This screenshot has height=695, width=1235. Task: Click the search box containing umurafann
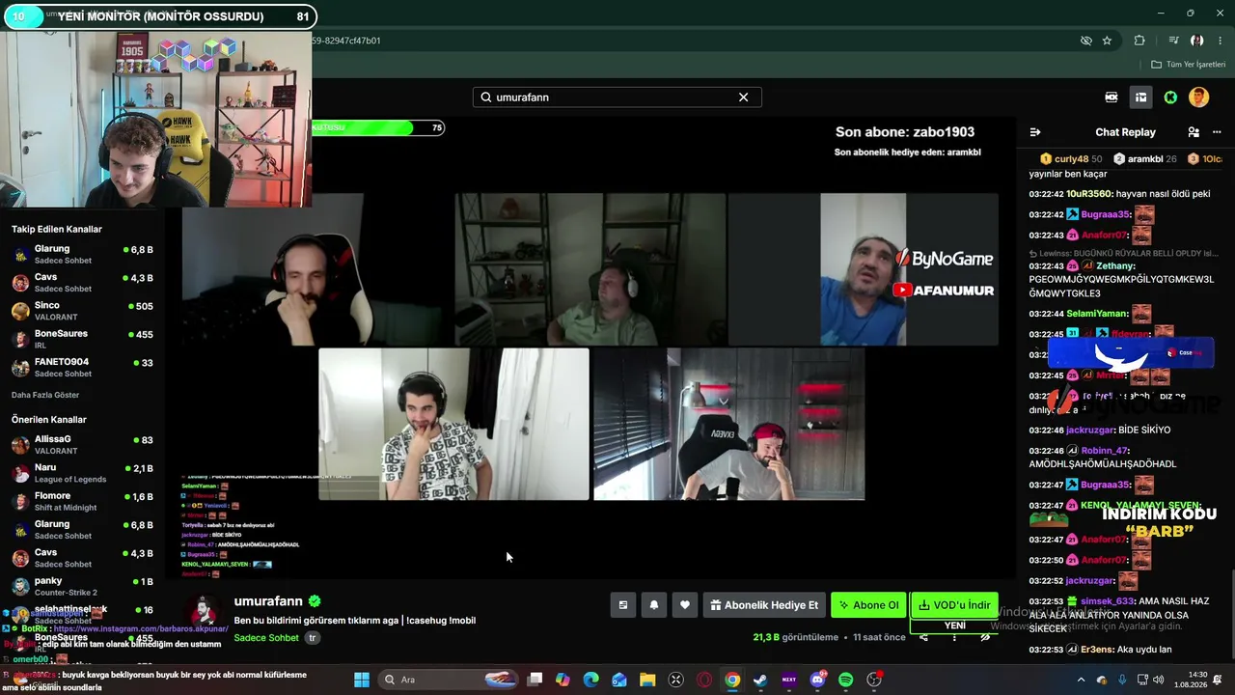pos(617,97)
